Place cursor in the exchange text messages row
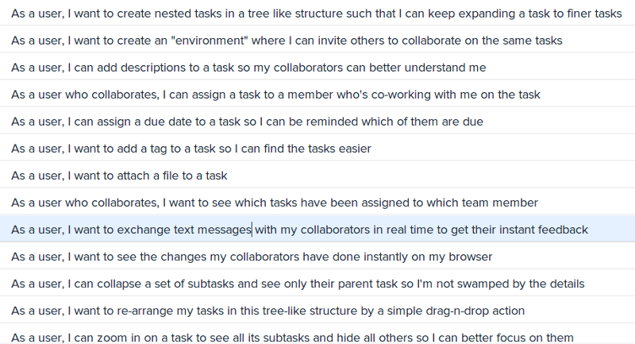635x344 pixels. [317, 230]
